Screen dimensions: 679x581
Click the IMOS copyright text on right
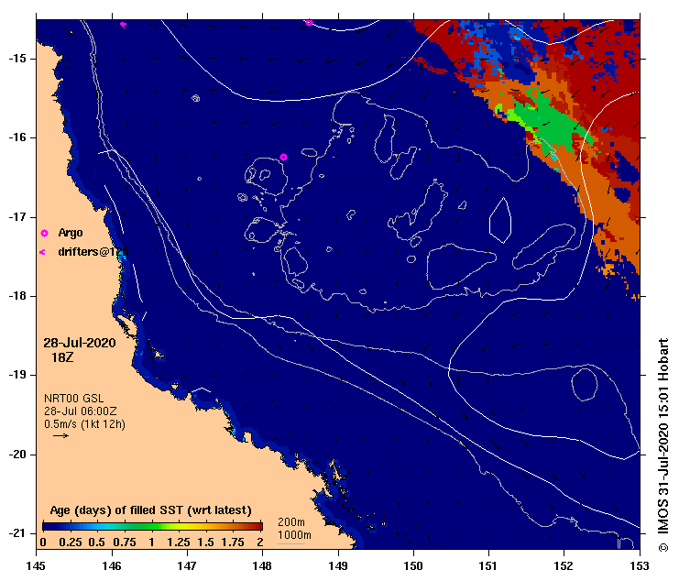(x=663, y=445)
